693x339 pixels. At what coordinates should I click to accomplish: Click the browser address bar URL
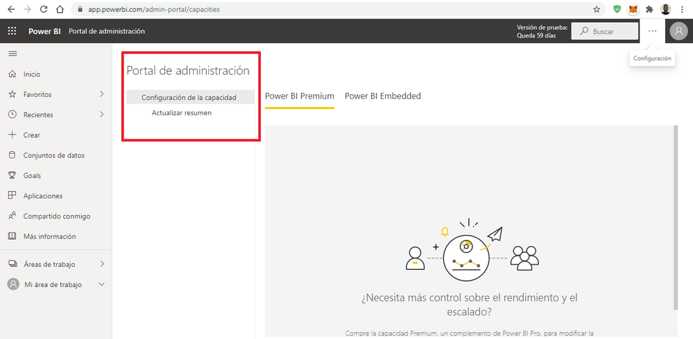coord(153,9)
